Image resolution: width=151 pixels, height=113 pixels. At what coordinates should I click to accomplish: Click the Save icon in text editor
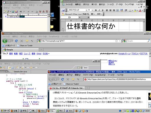[13, 11]
